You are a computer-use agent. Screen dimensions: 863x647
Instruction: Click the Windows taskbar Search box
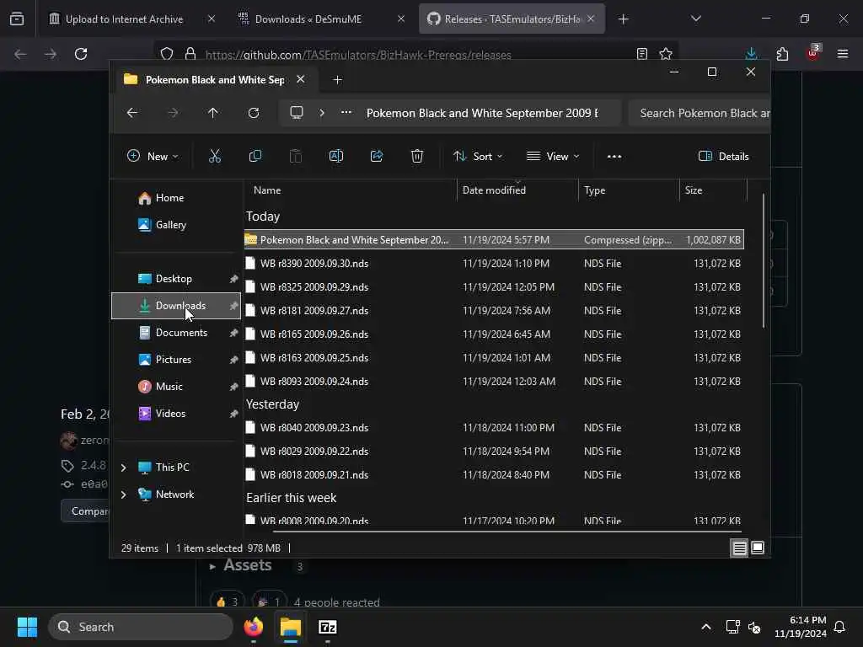click(141, 627)
